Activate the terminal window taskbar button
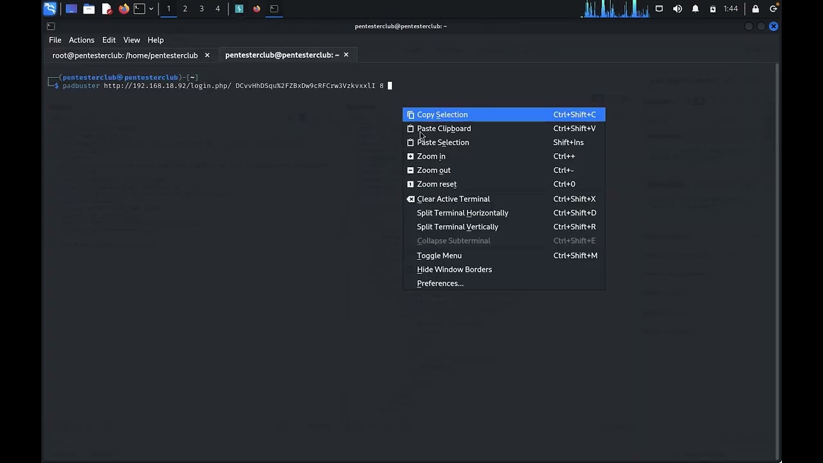823x463 pixels. point(274,8)
